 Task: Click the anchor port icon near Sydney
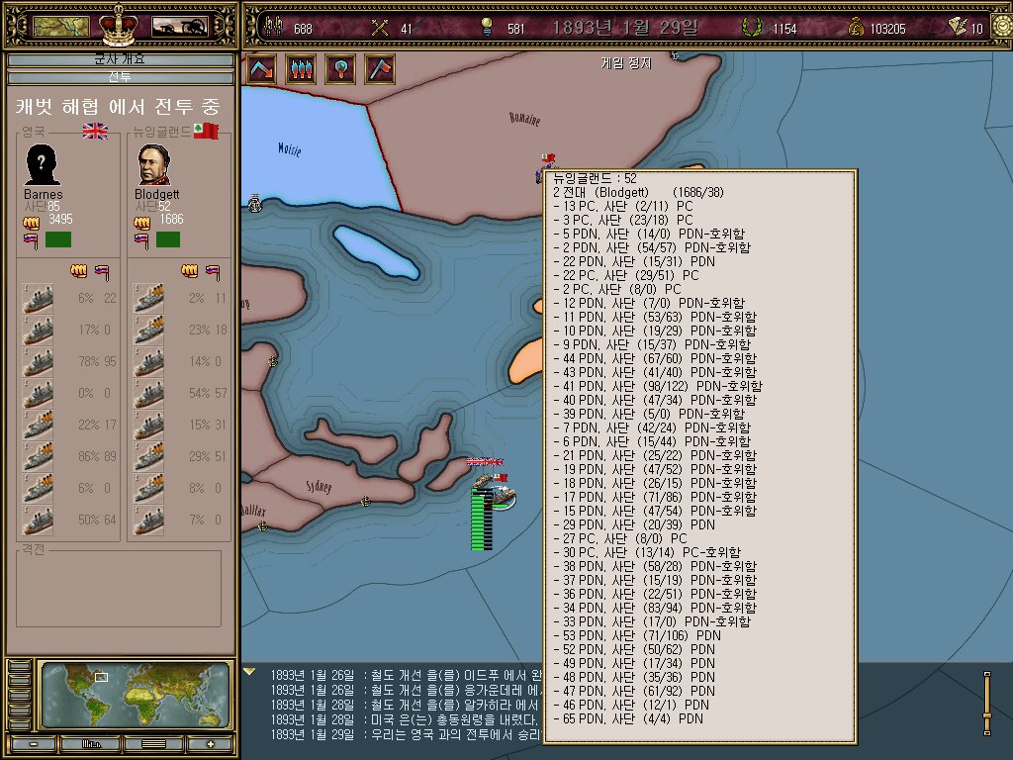coord(365,501)
